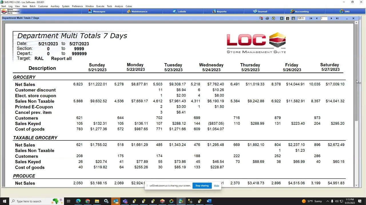
Task: Click the page number input field
Action: [324, 18]
